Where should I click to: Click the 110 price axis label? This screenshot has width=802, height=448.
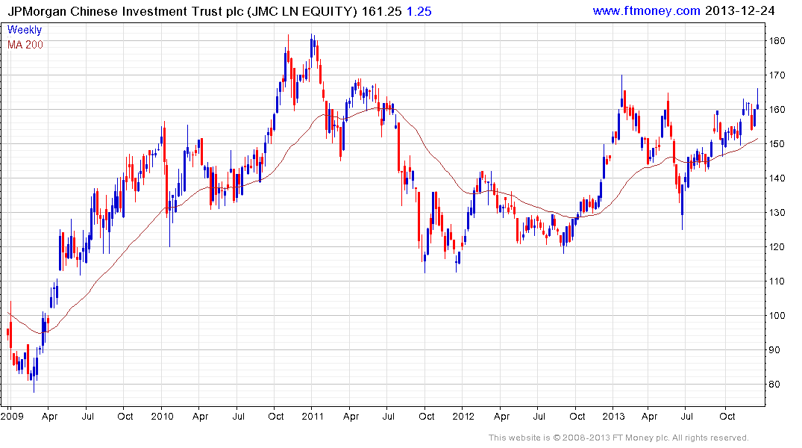(777, 281)
